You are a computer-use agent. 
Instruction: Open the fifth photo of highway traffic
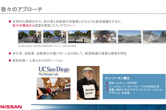pyautogui.click(x=129, y=37)
